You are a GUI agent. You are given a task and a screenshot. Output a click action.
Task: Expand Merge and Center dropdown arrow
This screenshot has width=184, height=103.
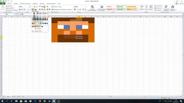(72, 9)
